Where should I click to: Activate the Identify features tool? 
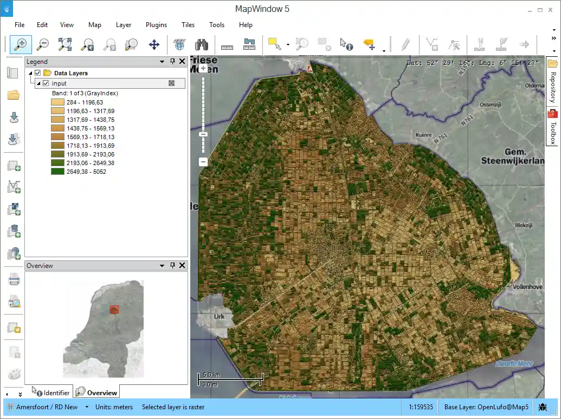click(345, 44)
